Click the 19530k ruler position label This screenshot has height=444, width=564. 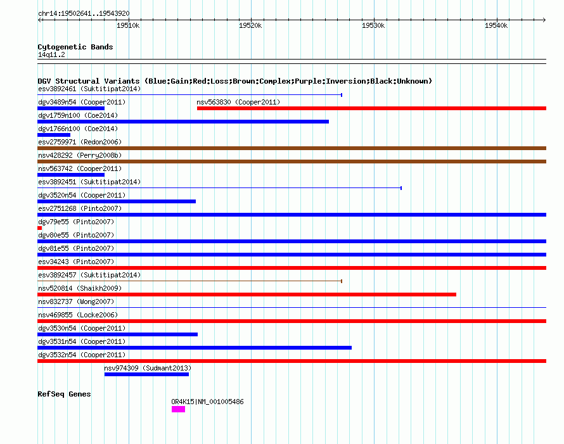(373, 25)
